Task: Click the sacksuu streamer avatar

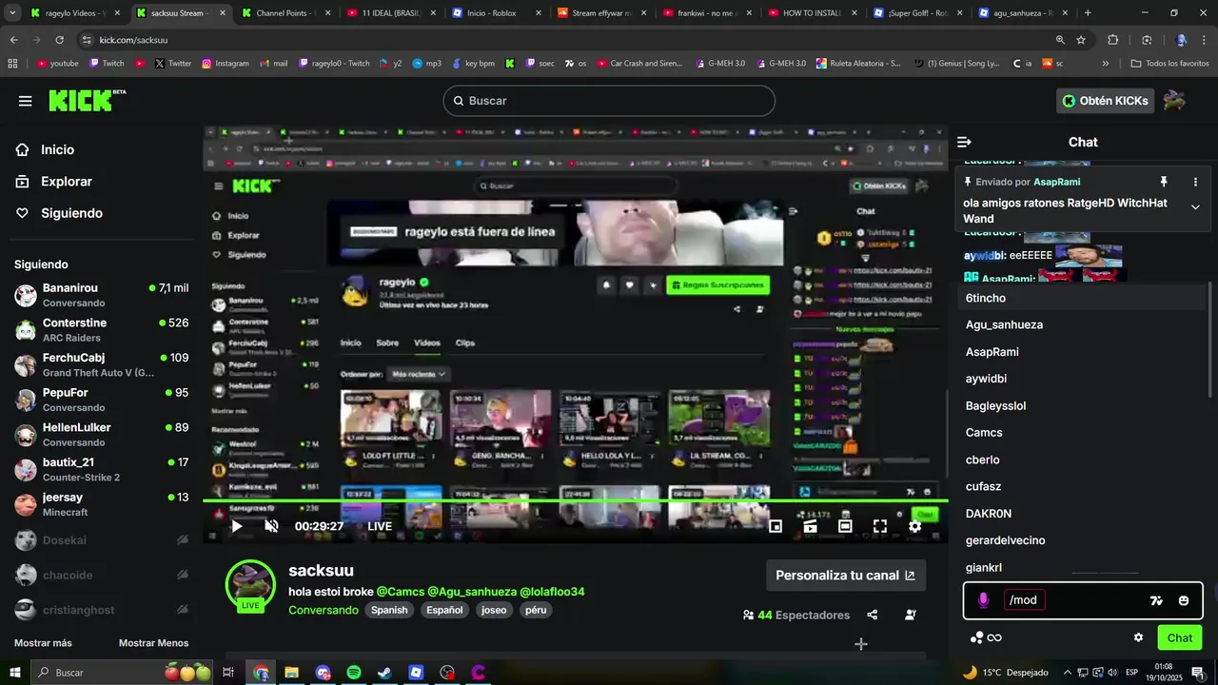Action: point(250,583)
